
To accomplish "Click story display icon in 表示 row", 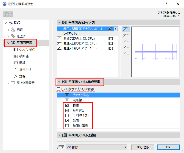I will point(110,29).
